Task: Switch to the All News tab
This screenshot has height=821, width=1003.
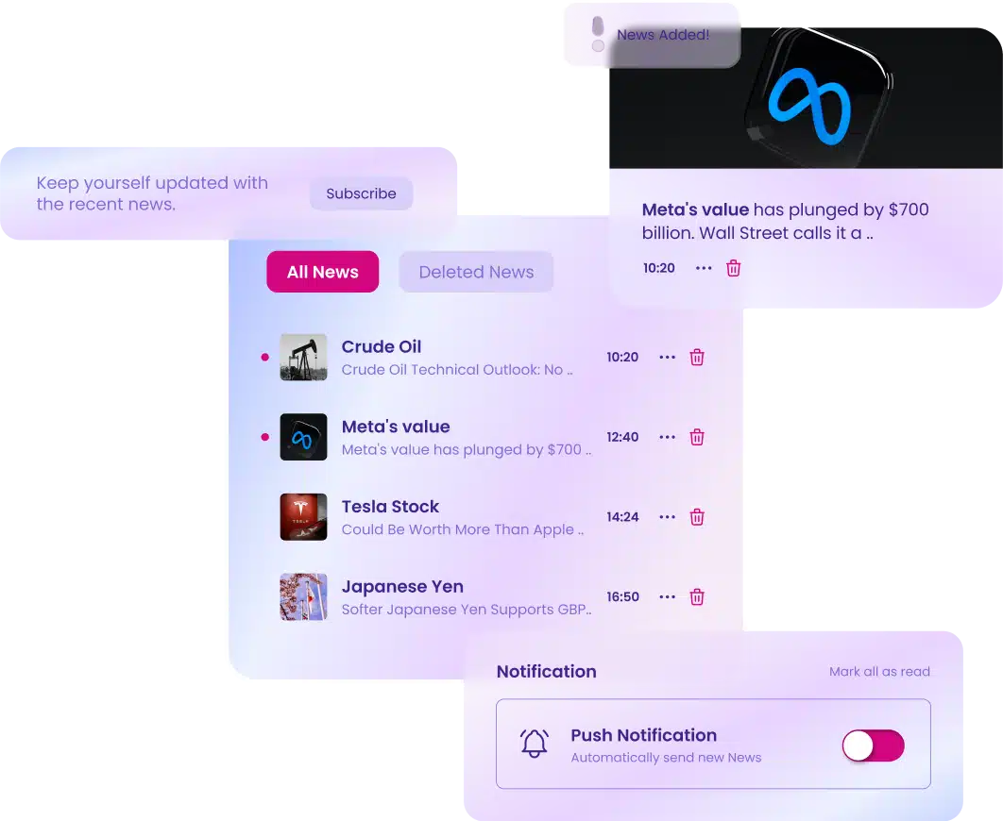Action: (x=322, y=272)
